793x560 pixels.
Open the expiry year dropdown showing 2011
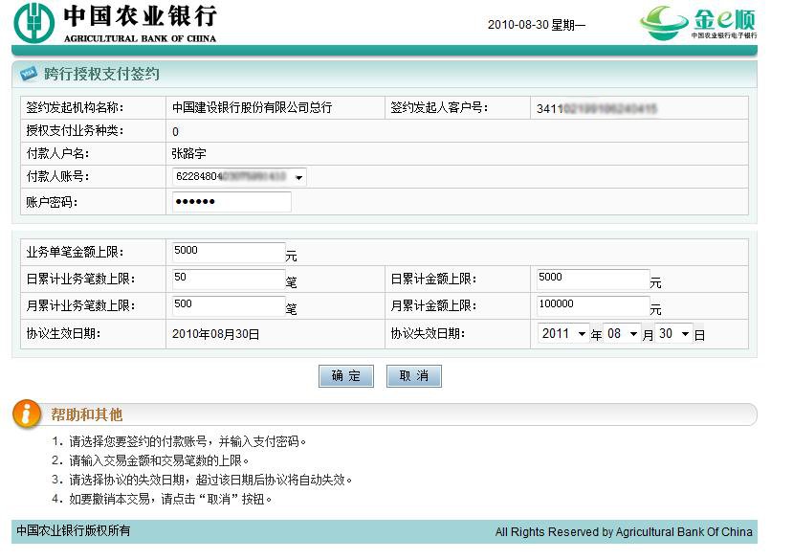(x=562, y=334)
